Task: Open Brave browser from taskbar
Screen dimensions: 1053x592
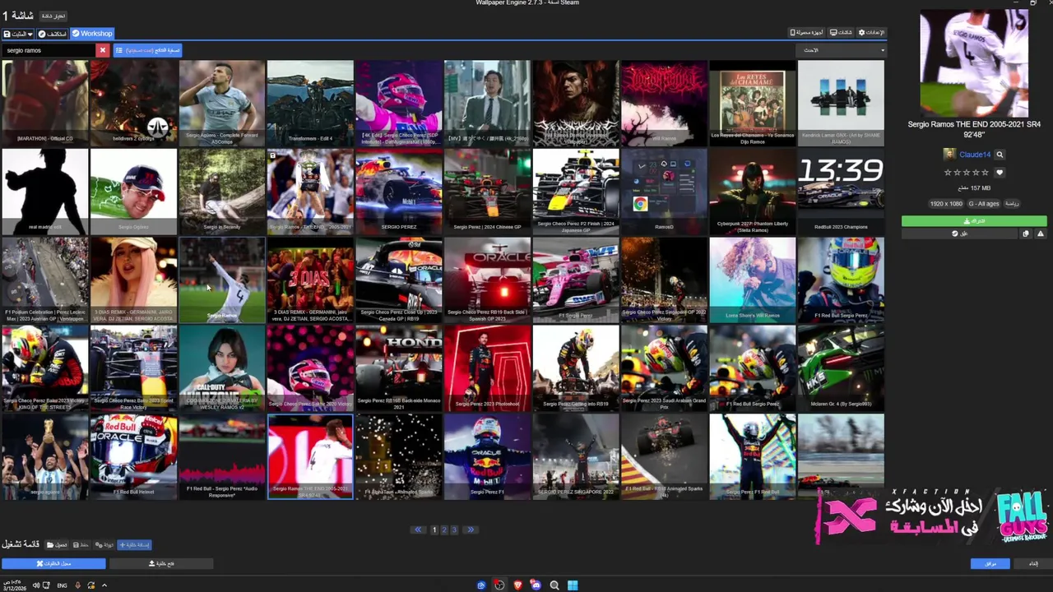Action: tap(518, 585)
